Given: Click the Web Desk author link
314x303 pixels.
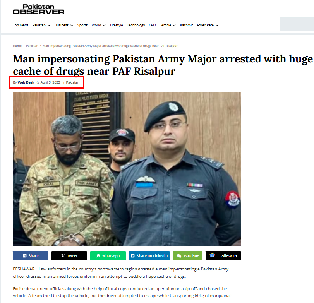Looking at the screenshot, I should [26, 82].
